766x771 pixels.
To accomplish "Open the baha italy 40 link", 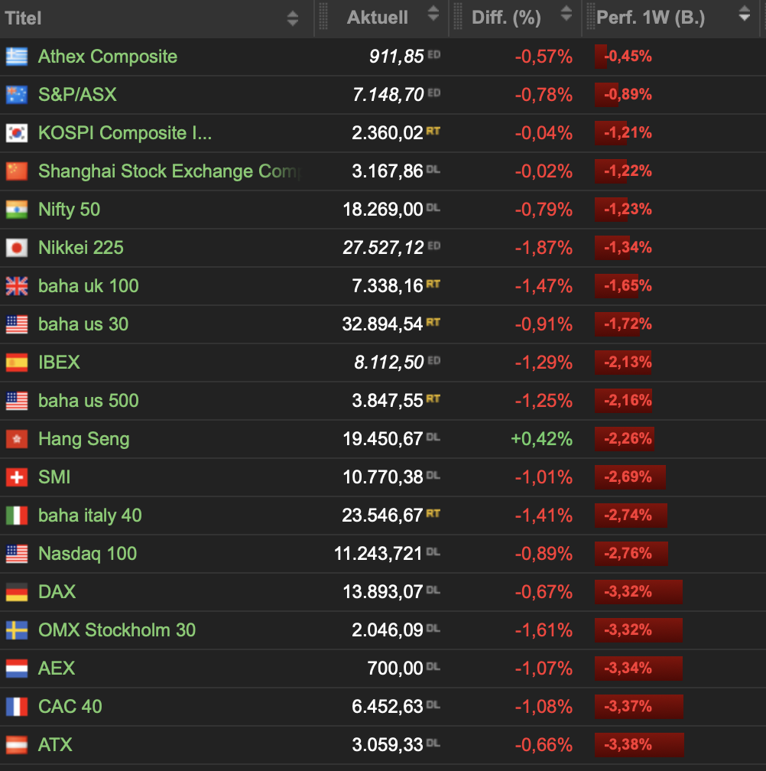I will click(x=90, y=516).
